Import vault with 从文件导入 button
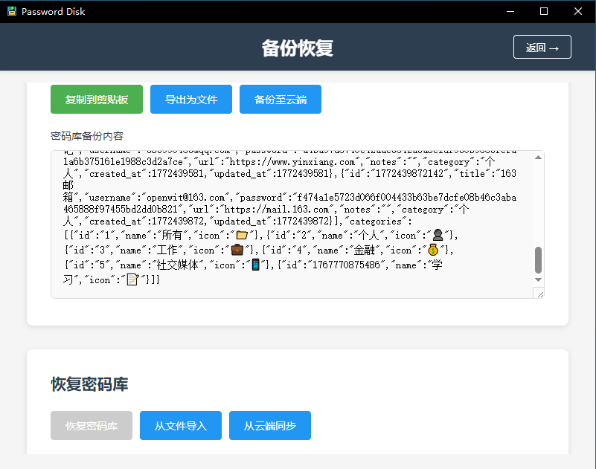This screenshot has width=596, height=469. point(181,426)
